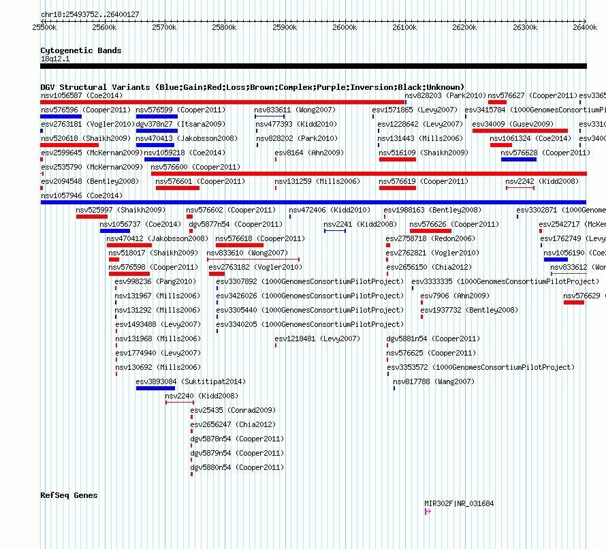Click esv34009 (Gusev2009) variant label

(513, 124)
